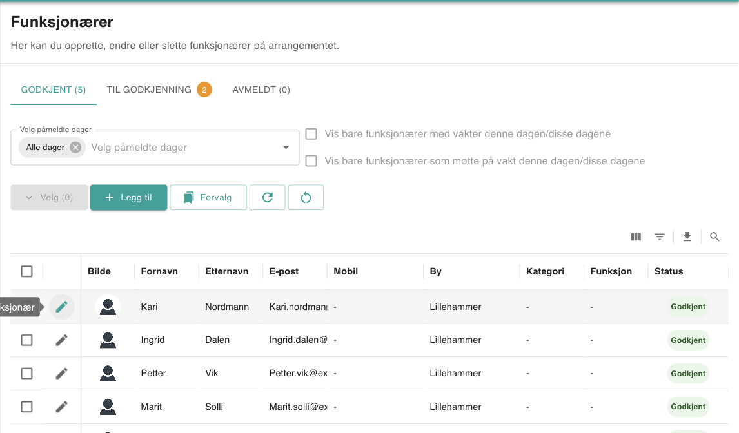Image resolution: width=739 pixels, height=433 pixels.
Task: Open the Avmeldt (0) tab
Action: [262, 90]
